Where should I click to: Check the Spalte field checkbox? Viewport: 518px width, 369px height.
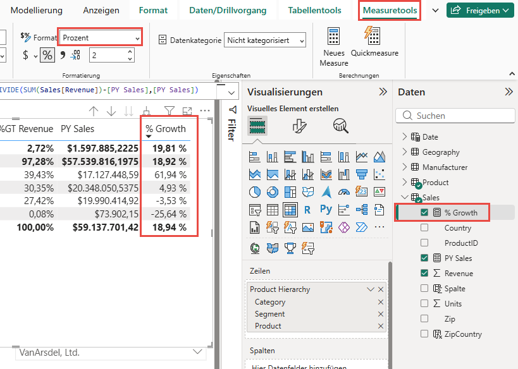click(x=424, y=289)
